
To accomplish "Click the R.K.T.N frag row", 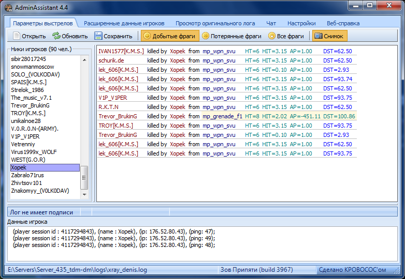I will click(x=227, y=107).
